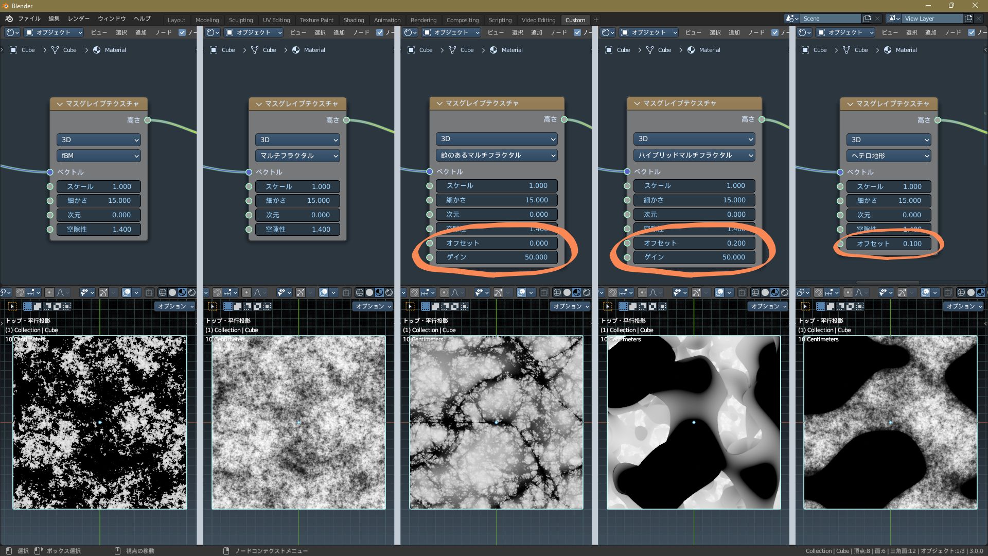Toggle proportional editing in the マルチフラクタル viewport

(246, 292)
